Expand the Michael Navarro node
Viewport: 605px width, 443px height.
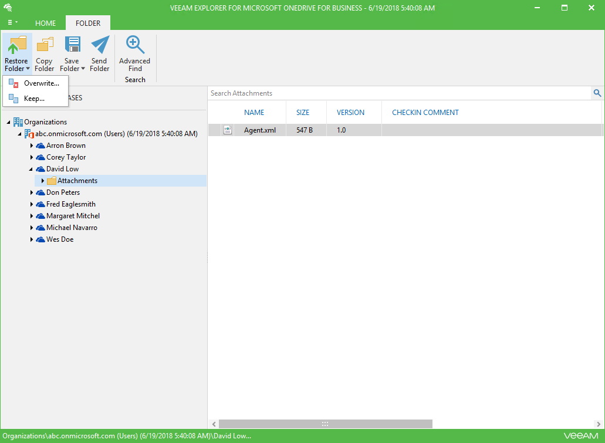[x=32, y=228]
